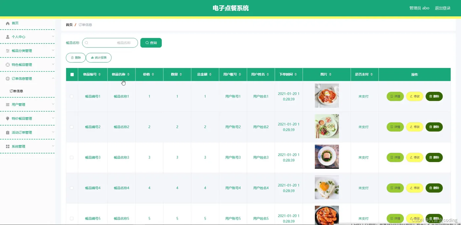Open the 订单信息 submenu item
This screenshot has height=225, width=461.
point(16,91)
